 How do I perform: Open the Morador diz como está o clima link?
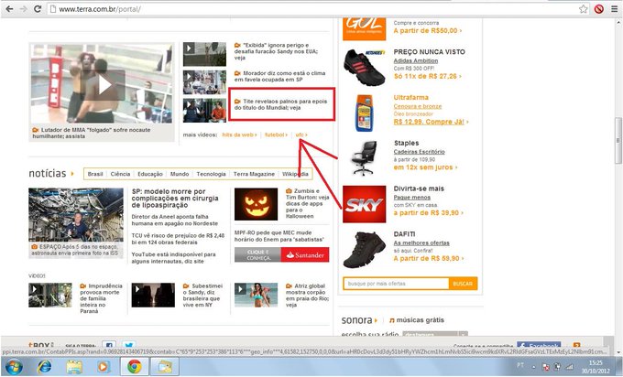pos(279,76)
